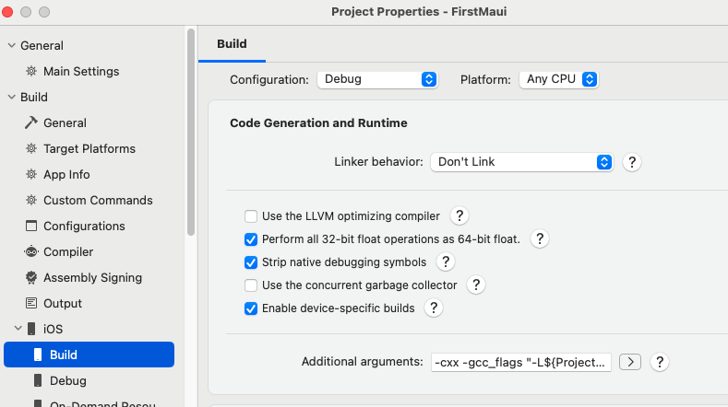Click the gear icon beside Main Settings
The height and width of the screenshot is (407, 728).
31,71
